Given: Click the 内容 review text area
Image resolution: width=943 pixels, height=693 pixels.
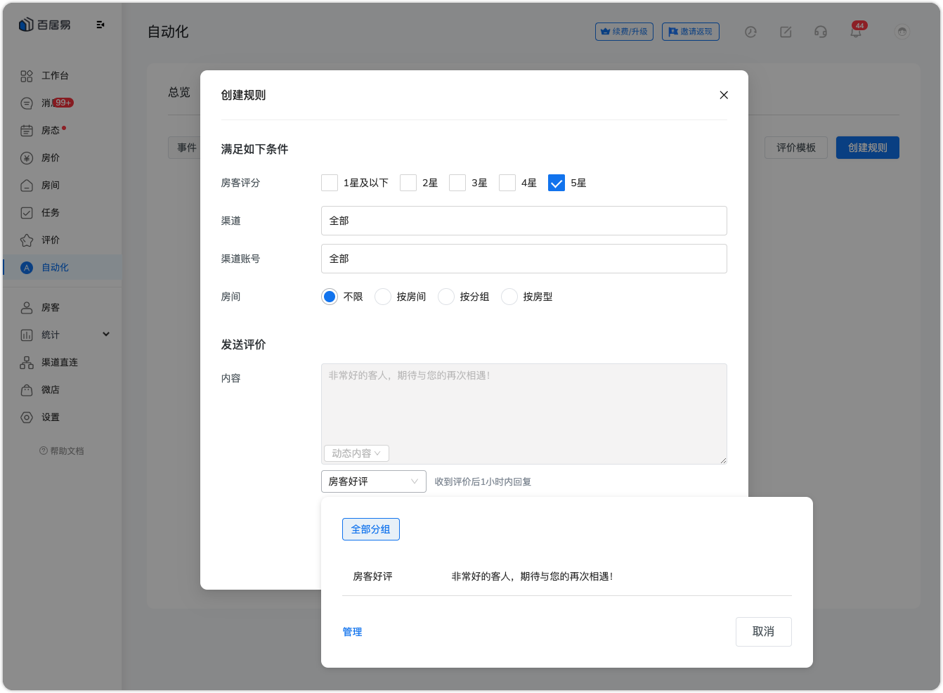Looking at the screenshot, I should [524, 414].
